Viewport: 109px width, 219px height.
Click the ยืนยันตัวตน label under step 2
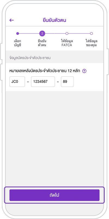pos(42,43)
